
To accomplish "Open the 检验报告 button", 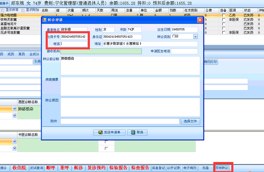I will 118,168.
